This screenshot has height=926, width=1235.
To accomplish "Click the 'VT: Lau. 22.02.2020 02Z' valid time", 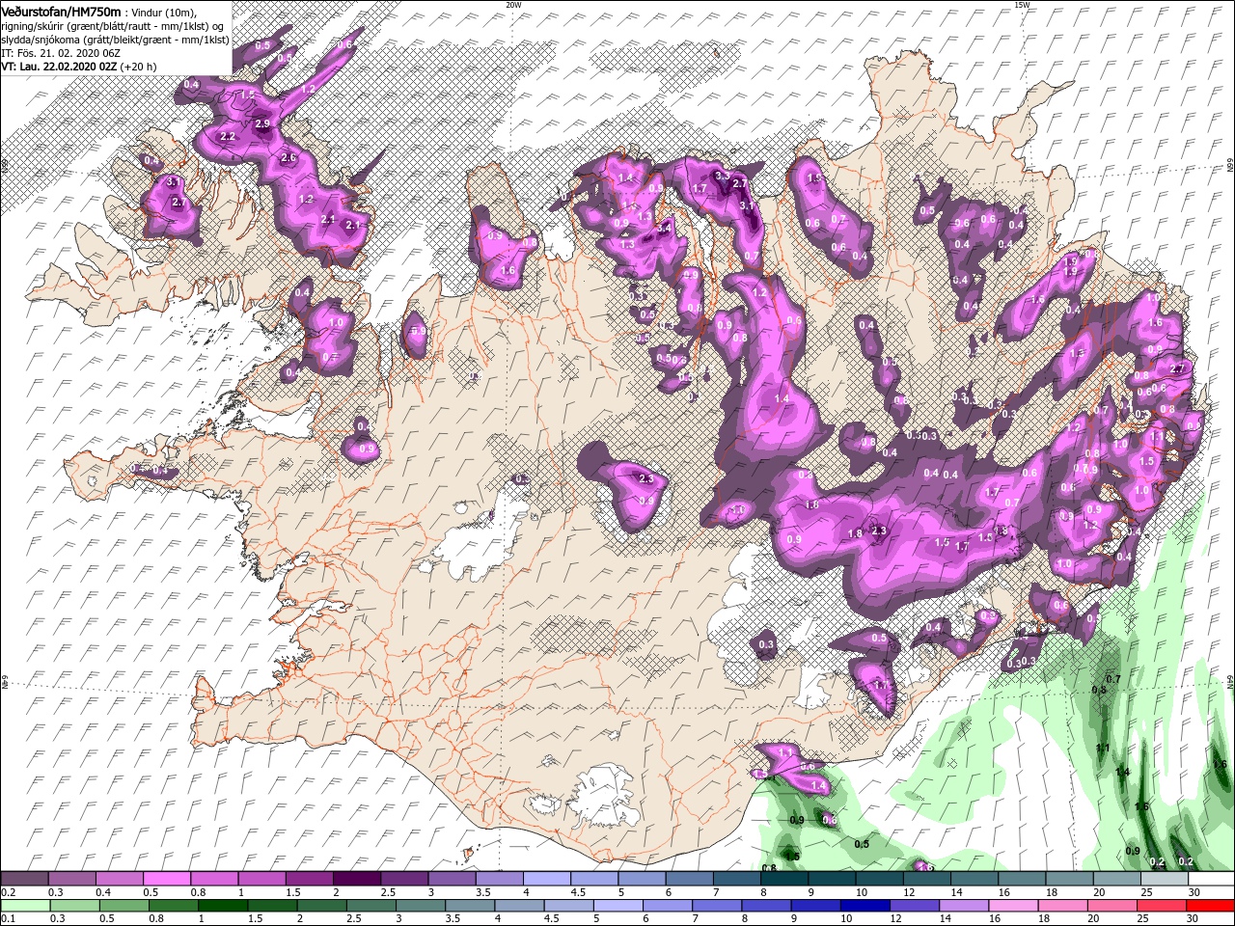I will pos(60,67).
